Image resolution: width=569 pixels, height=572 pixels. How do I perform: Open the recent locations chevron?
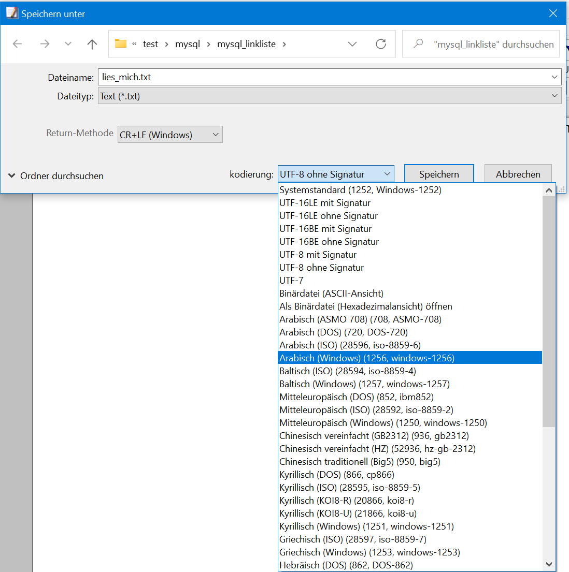click(x=68, y=45)
